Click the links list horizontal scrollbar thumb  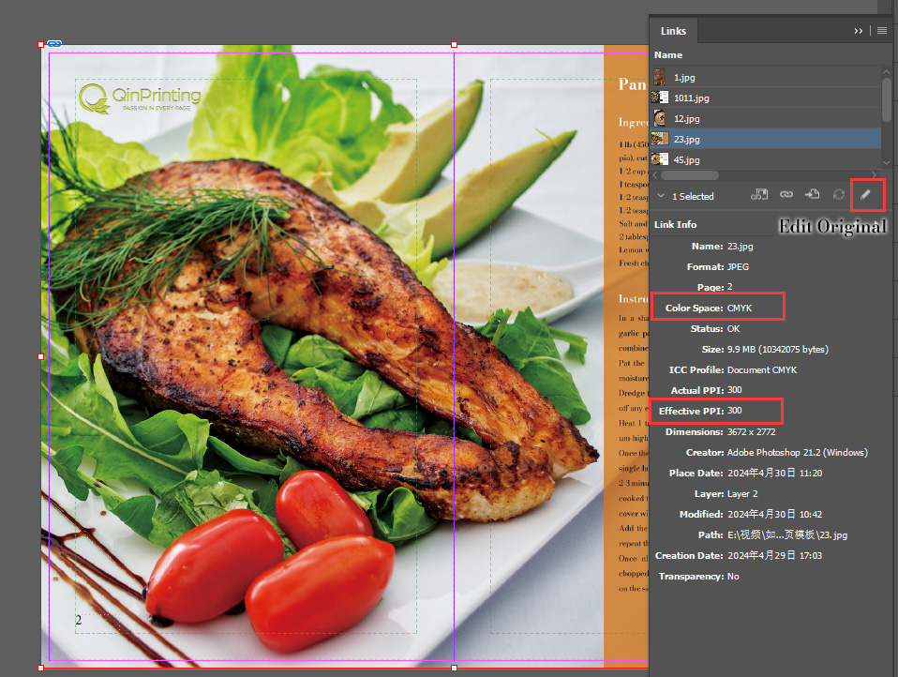click(x=690, y=175)
